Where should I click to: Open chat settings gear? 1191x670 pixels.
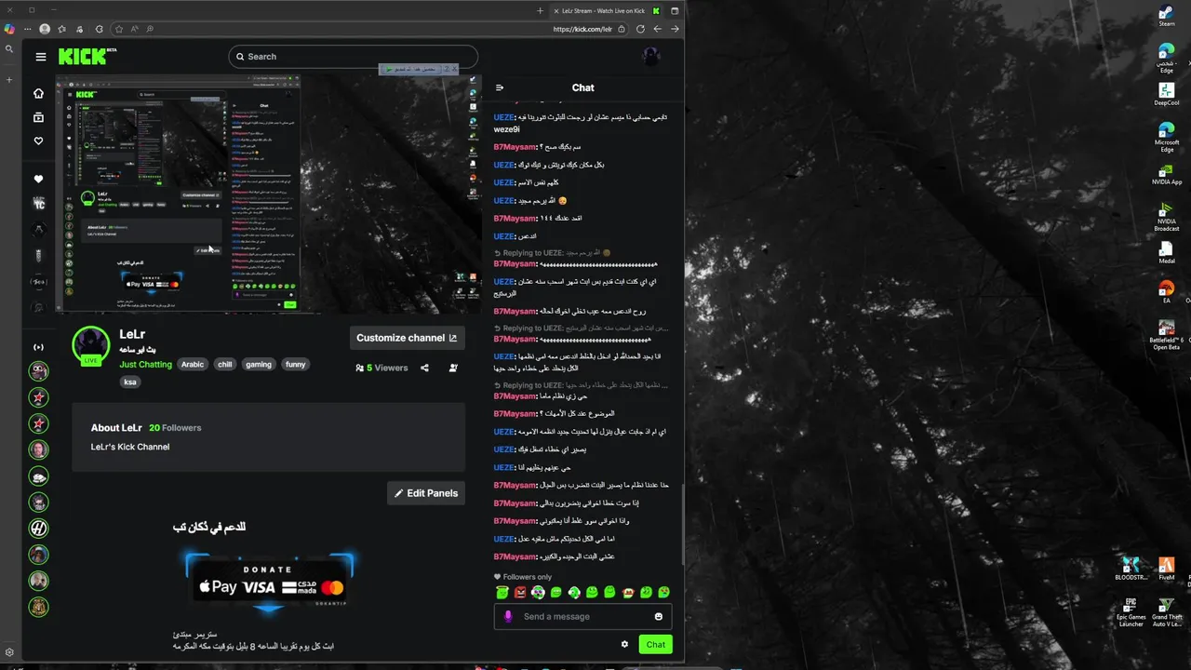624,644
